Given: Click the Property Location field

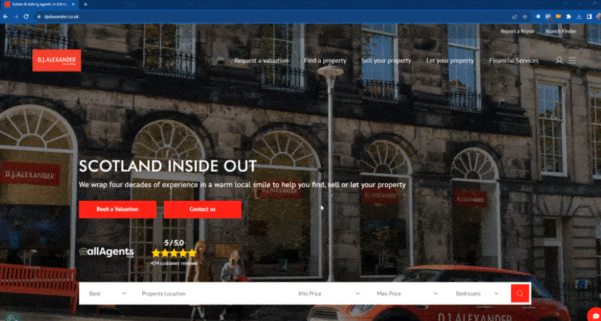Looking at the screenshot, I should pyautogui.click(x=214, y=293).
